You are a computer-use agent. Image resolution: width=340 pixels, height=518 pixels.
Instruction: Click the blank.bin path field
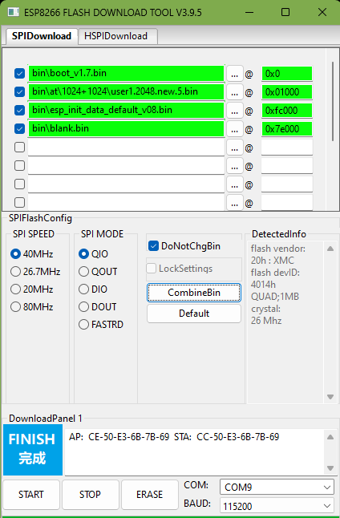126,128
